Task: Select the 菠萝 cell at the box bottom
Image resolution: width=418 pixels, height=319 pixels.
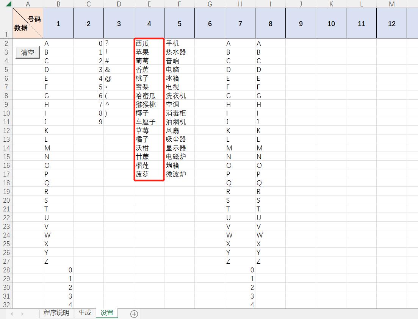Action: point(149,174)
